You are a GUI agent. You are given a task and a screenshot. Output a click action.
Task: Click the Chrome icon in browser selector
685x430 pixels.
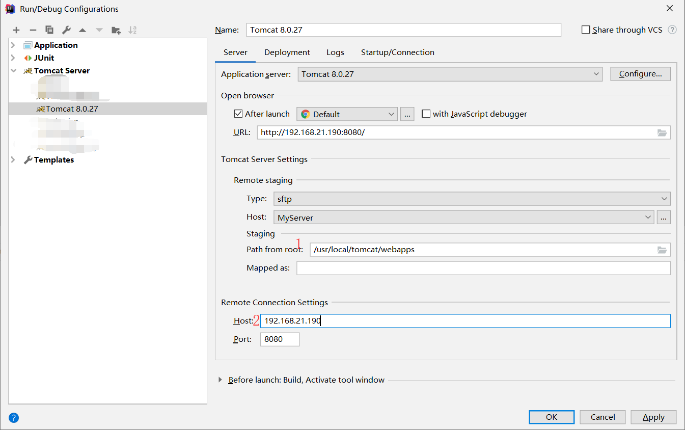(306, 114)
